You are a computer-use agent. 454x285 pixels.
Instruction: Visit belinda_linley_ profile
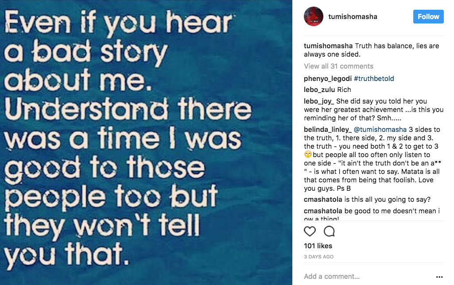(x=327, y=130)
